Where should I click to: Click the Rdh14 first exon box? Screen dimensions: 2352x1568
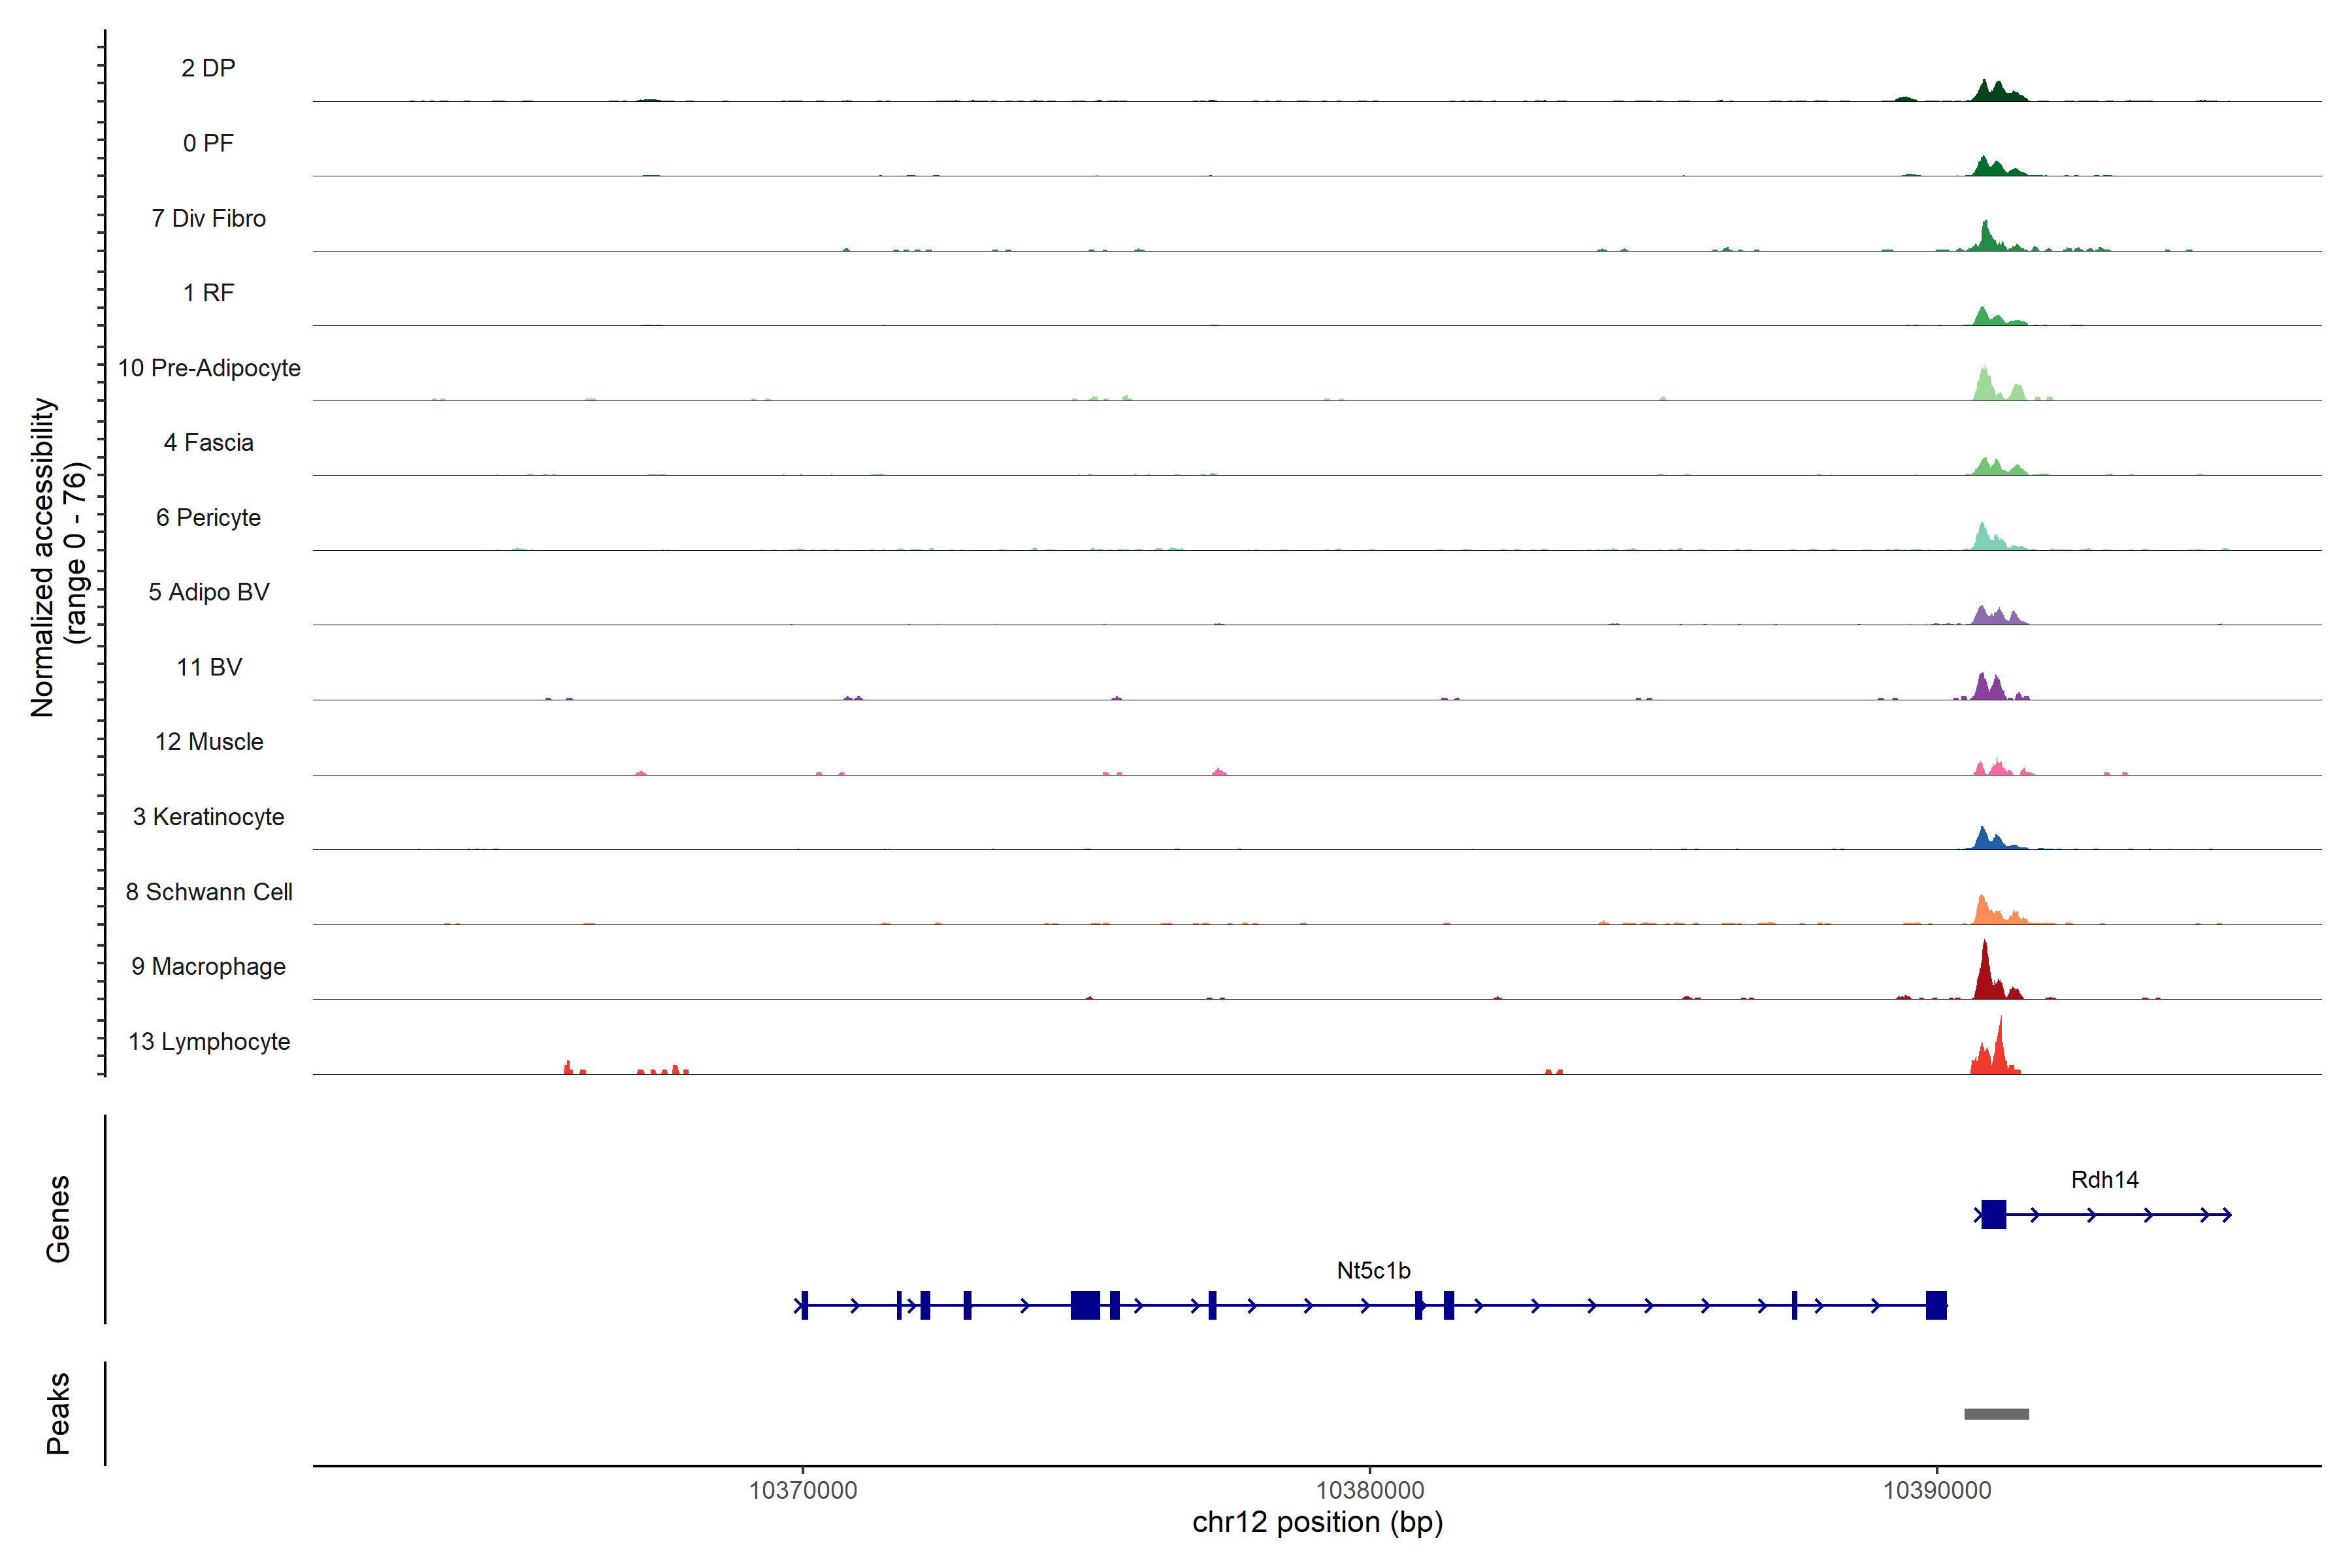click(1993, 1215)
